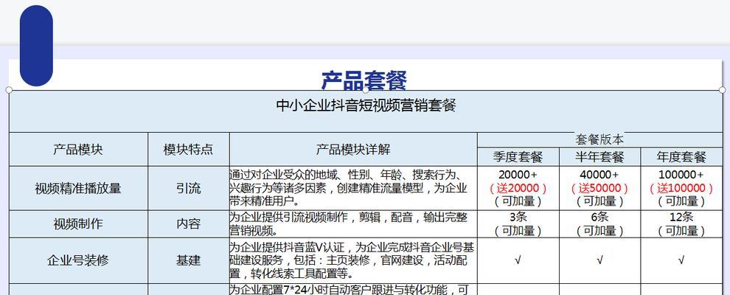
Task: Select the 季度套餐 column header
Action: tap(518, 157)
